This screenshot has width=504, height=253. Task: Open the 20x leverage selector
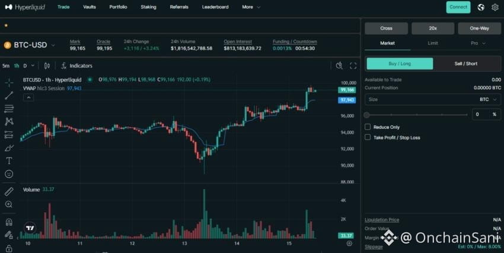(433, 28)
